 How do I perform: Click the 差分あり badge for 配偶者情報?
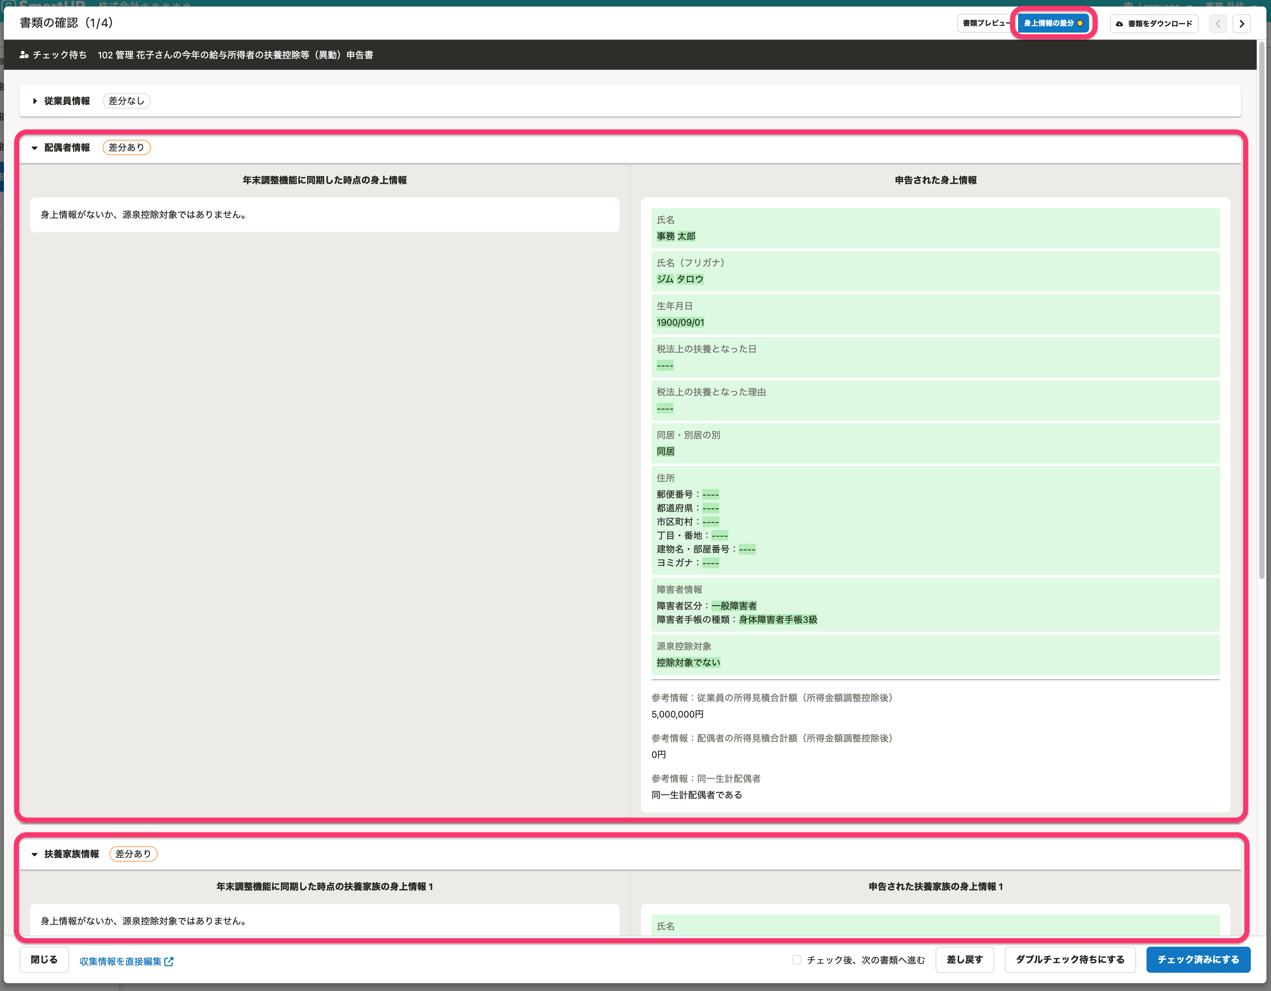click(126, 147)
